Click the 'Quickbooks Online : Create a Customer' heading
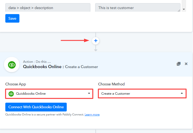Image resolution: width=193 pixels, height=133 pixels. (60, 67)
